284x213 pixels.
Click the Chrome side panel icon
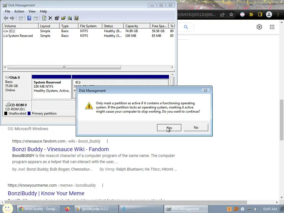(x=260, y=14)
